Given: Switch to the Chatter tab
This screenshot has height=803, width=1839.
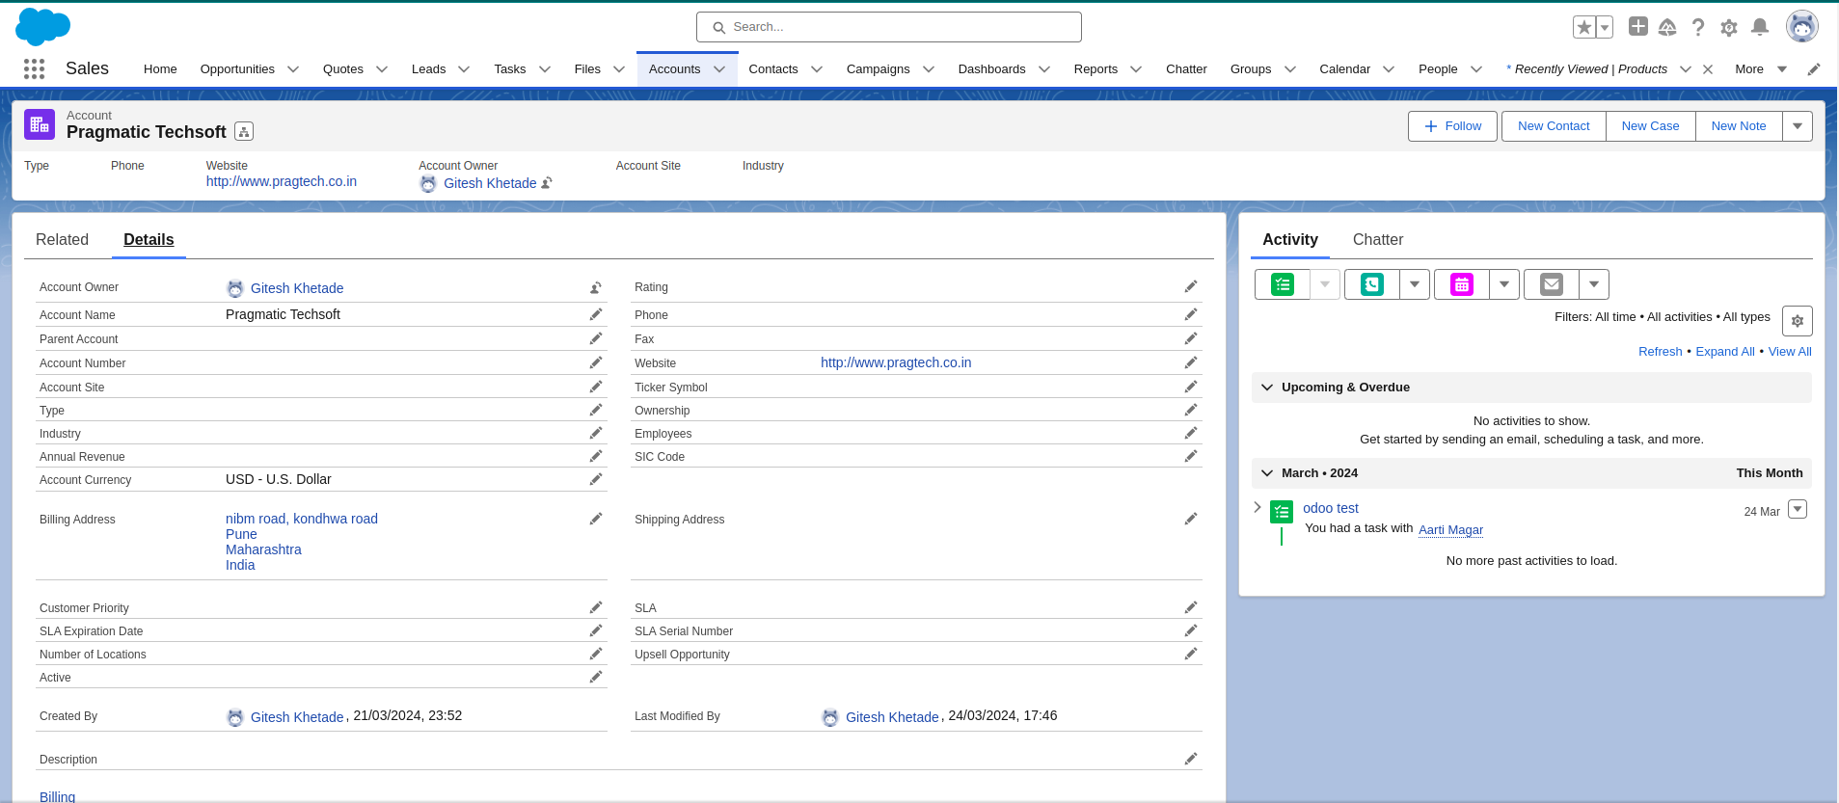Looking at the screenshot, I should 1378,239.
